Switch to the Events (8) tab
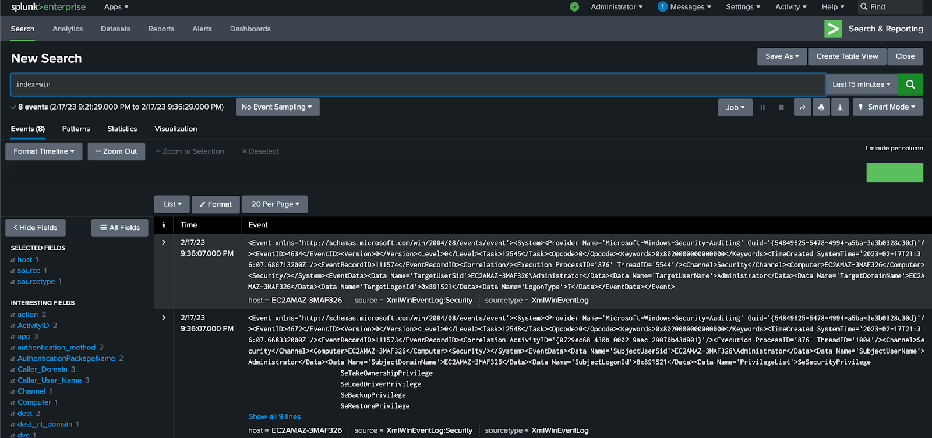 click(28, 129)
